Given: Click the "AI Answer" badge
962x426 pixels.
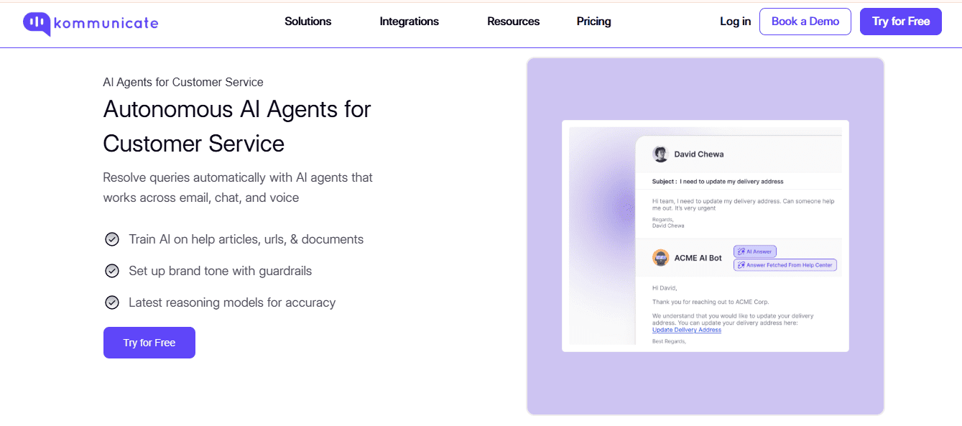Looking at the screenshot, I should [x=754, y=251].
